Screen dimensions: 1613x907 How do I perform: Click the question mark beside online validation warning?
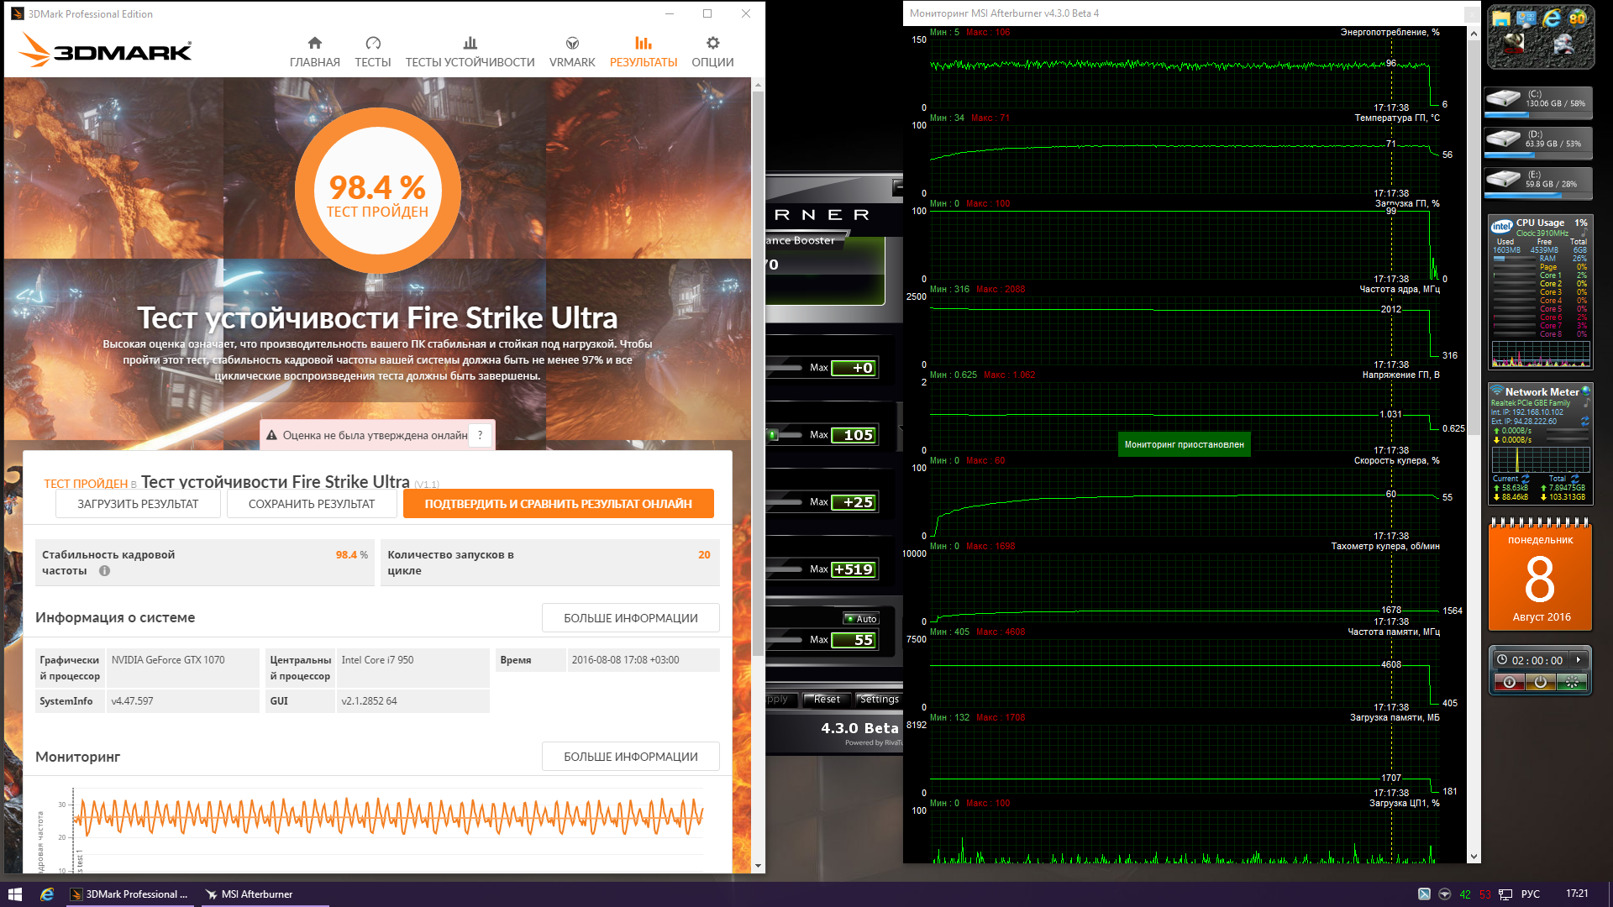[480, 435]
